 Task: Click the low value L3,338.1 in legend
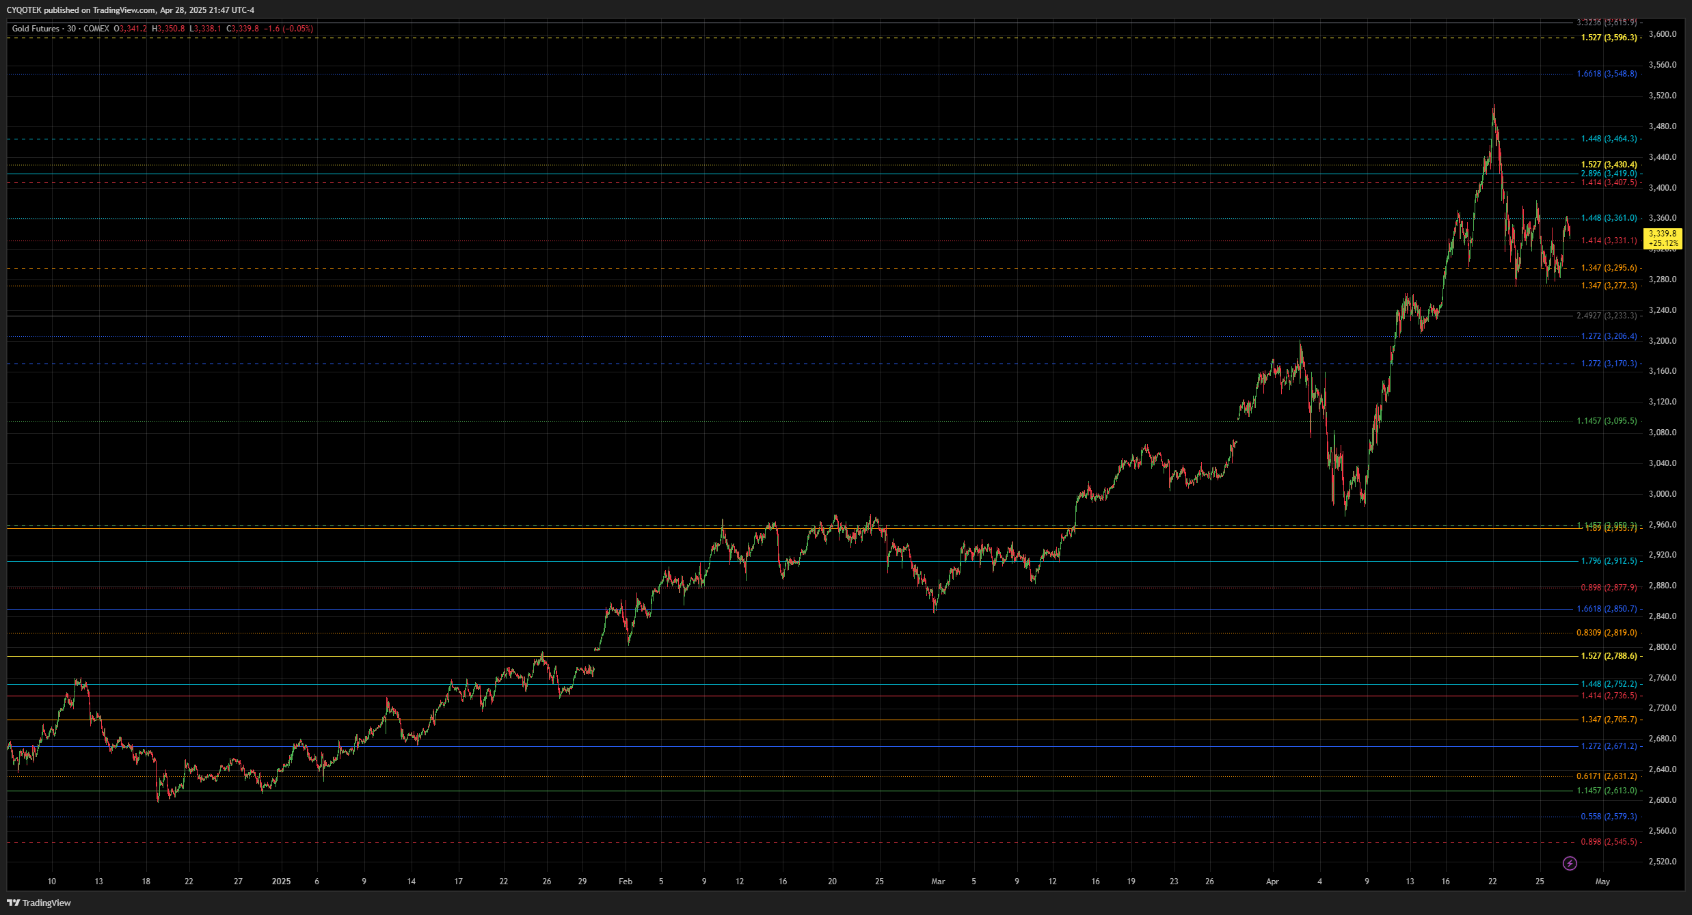206,29
